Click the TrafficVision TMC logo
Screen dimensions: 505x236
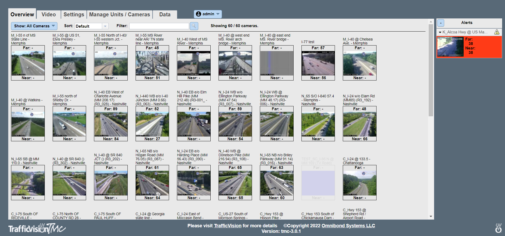click(x=37, y=228)
